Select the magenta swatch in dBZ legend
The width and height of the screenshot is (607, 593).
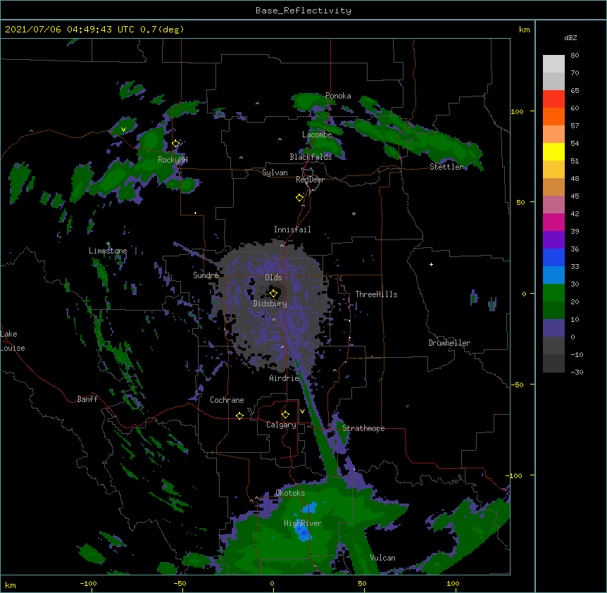[x=553, y=222]
